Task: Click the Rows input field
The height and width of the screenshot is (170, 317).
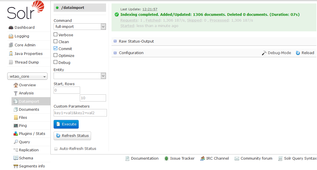Action: [93, 98]
